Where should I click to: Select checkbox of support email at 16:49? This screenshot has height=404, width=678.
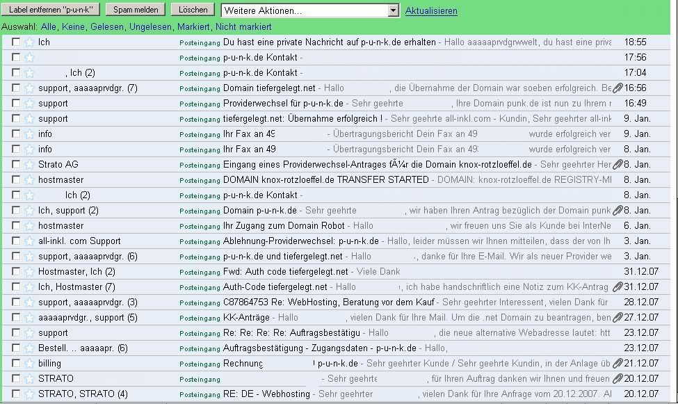[x=16, y=103]
